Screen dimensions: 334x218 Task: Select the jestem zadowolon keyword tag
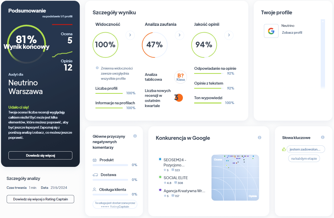point(306,149)
